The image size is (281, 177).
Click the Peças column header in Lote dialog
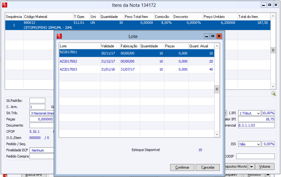pos(176,46)
